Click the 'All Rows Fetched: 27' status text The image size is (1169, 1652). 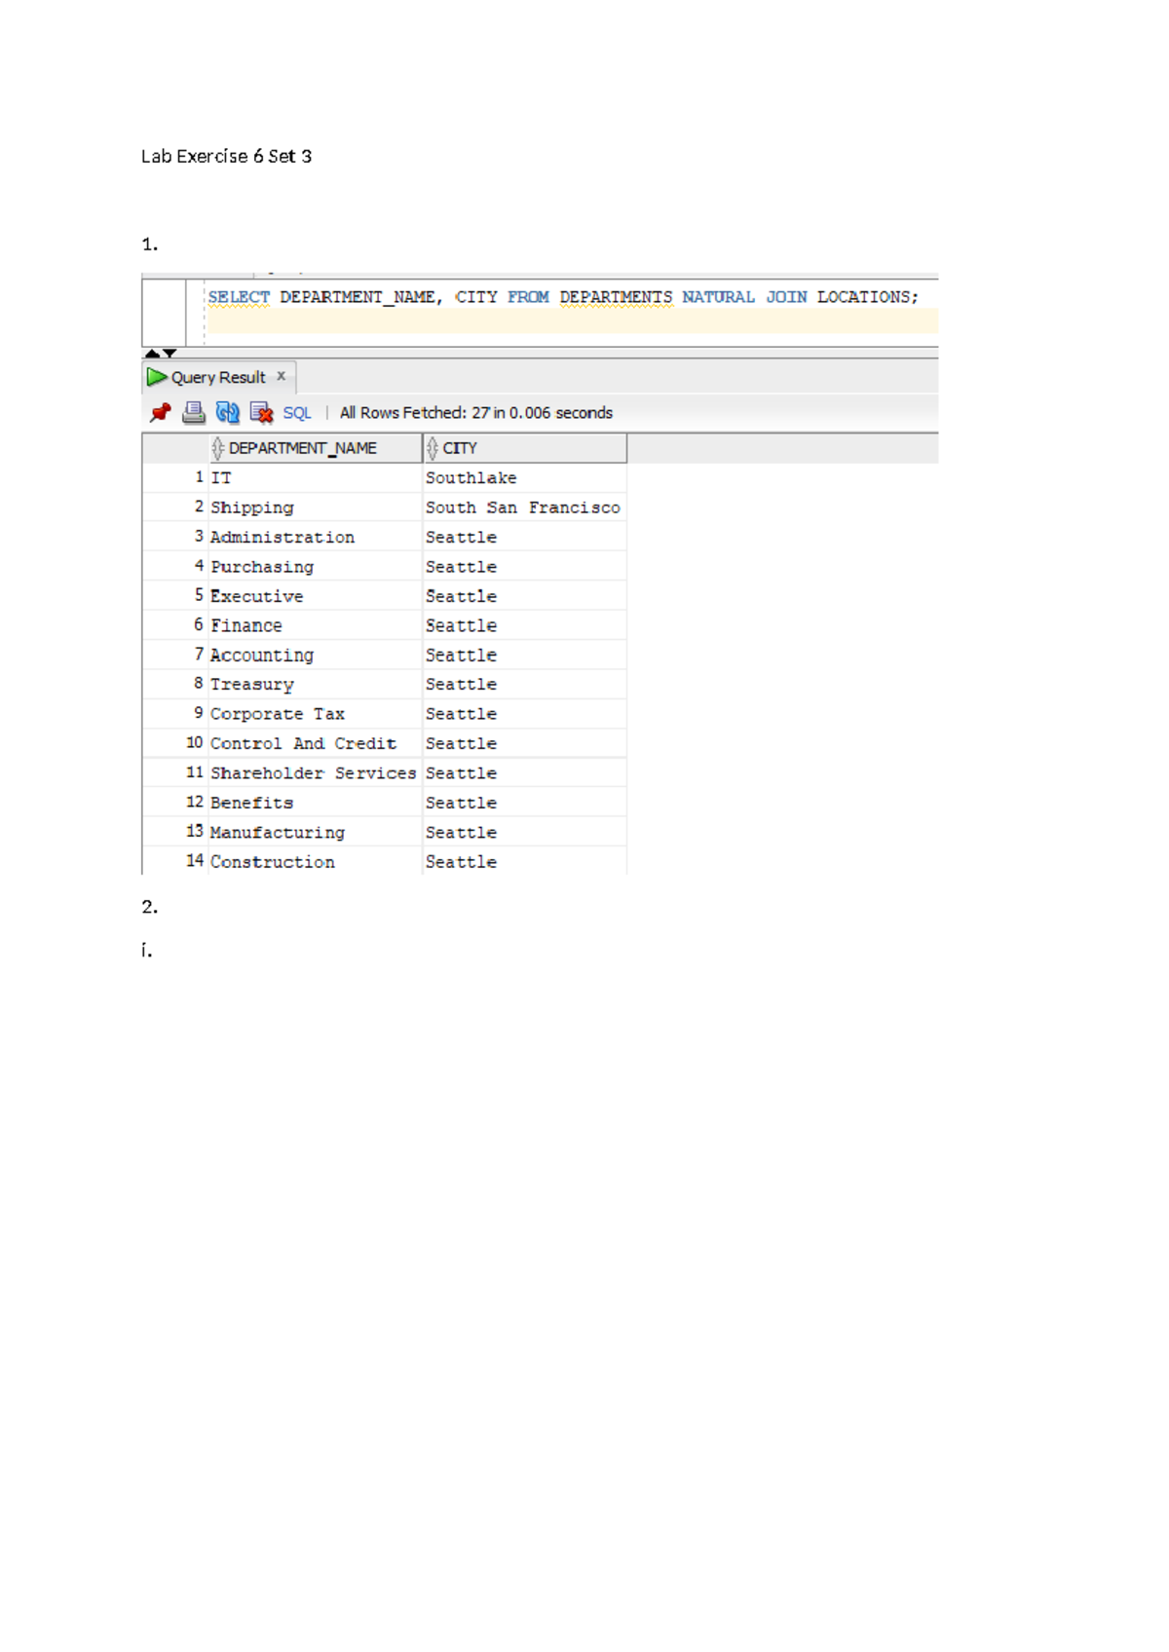pyautogui.click(x=476, y=413)
